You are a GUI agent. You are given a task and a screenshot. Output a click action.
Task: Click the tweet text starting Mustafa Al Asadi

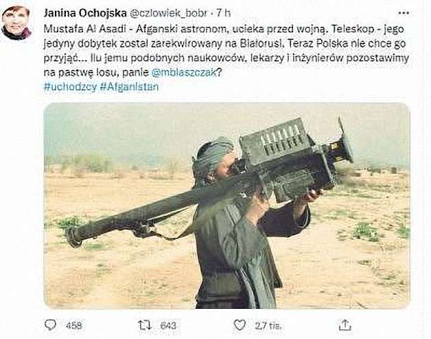click(226, 51)
